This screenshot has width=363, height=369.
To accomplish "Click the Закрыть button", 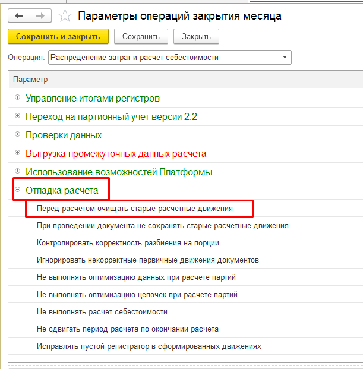I will 196,36.
